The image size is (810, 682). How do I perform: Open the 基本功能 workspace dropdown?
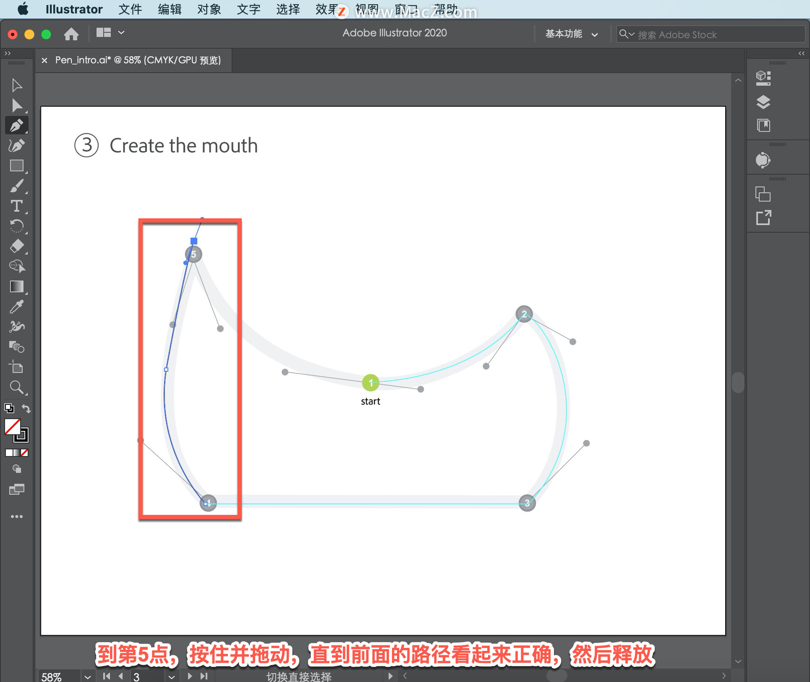click(572, 34)
